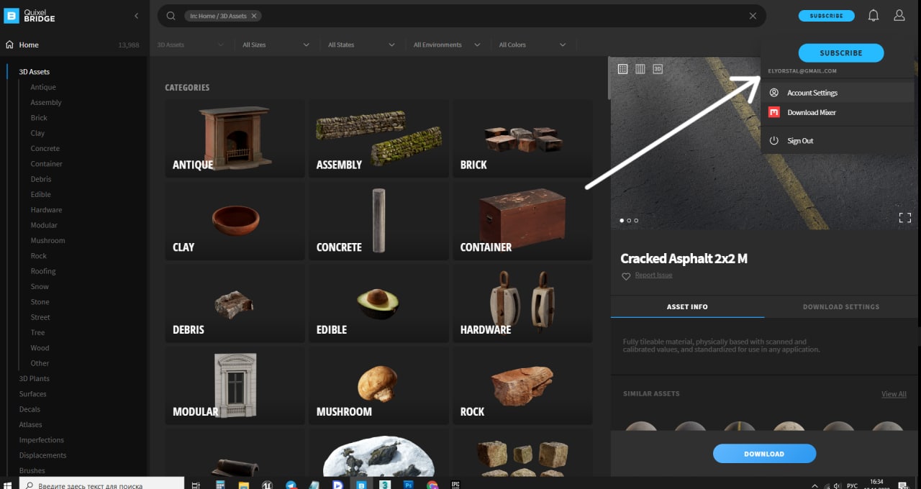Switch preview to 3D view

(x=658, y=69)
